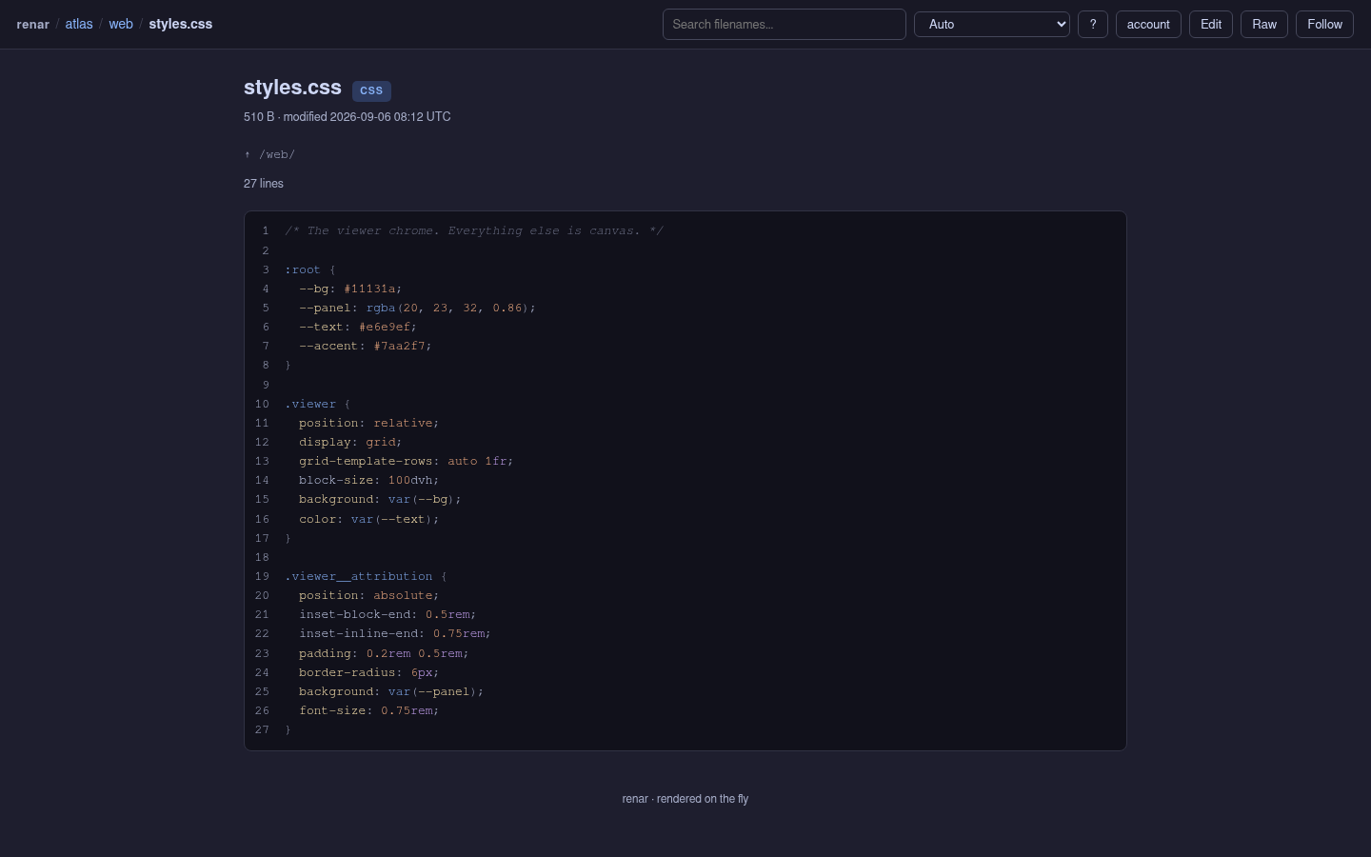Click the Follow button
This screenshot has height=857, width=1371.
click(1324, 25)
